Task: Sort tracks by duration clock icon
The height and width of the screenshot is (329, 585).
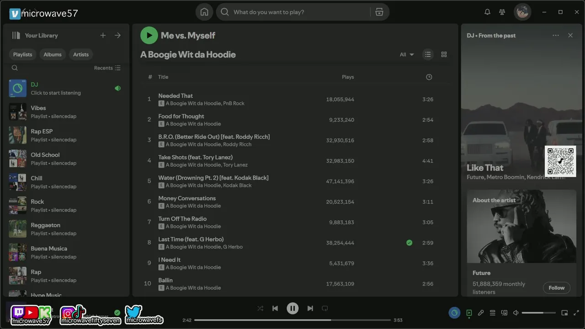Action: (429, 77)
